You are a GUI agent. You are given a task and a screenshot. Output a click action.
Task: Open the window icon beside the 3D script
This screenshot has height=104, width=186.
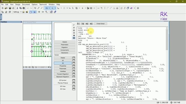pos(74,63)
